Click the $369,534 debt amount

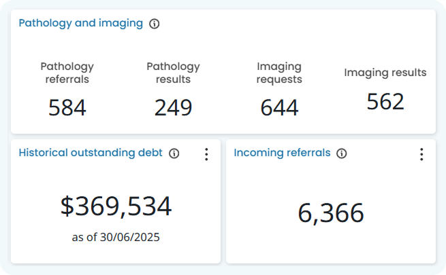116,206
